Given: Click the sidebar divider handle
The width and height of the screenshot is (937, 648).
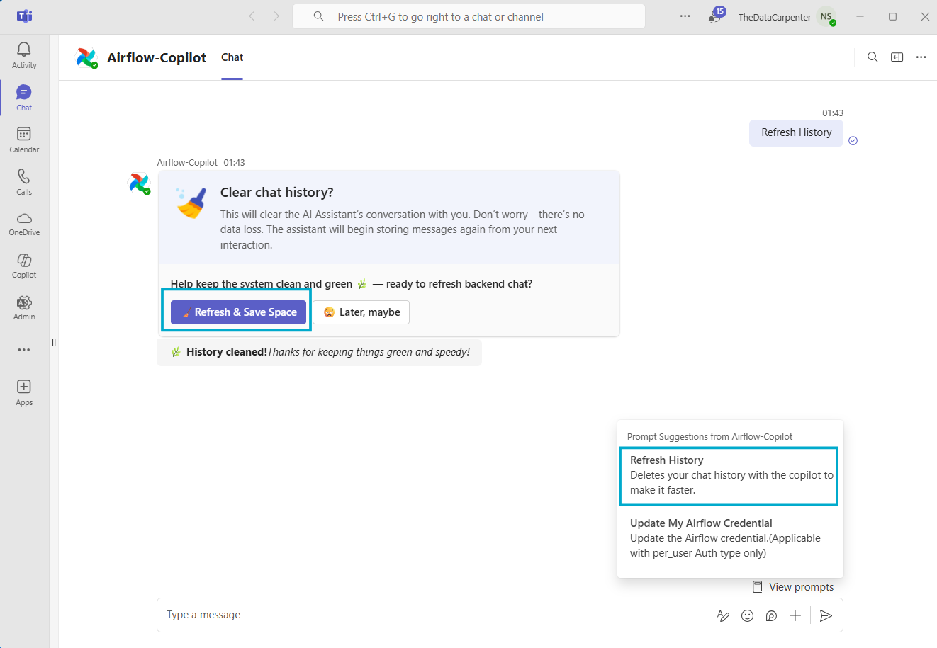Looking at the screenshot, I should pyautogui.click(x=54, y=343).
